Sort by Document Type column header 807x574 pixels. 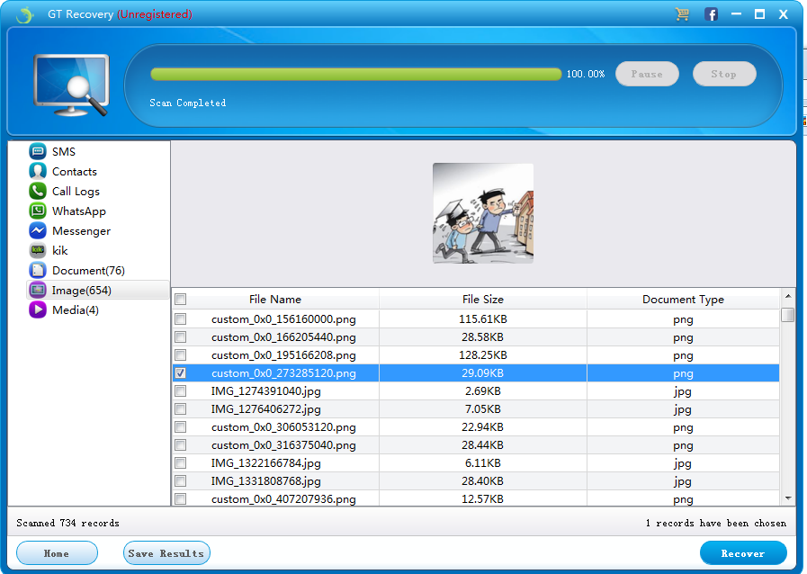pos(683,299)
